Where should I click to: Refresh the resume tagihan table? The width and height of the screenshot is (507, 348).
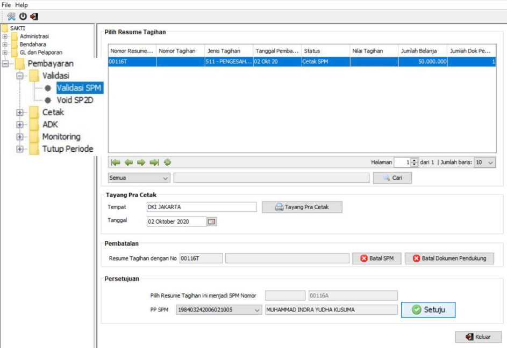[x=167, y=162]
